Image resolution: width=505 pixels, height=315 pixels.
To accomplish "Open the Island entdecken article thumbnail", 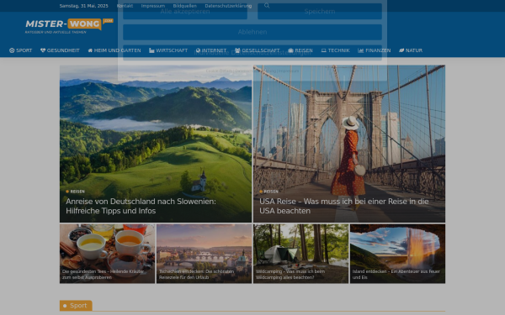I will (398, 254).
